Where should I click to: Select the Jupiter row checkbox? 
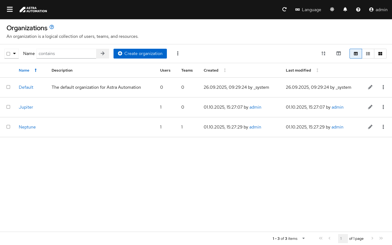(x=8, y=107)
